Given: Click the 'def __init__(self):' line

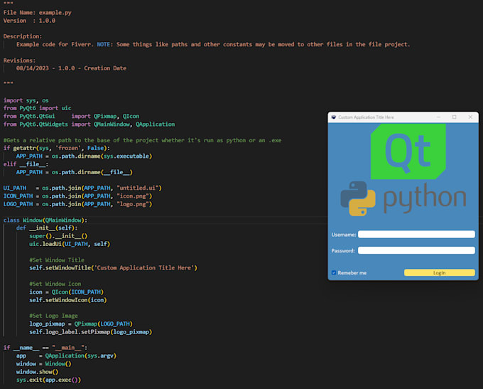Looking at the screenshot, I should point(47,228).
